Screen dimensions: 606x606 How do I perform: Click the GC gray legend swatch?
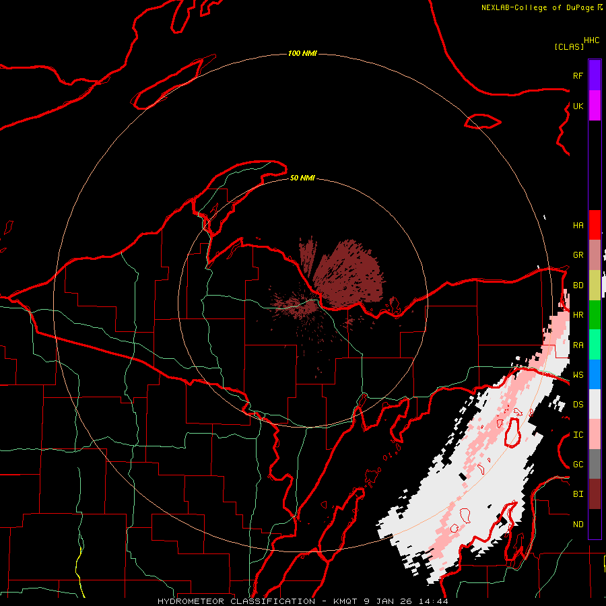(595, 464)
